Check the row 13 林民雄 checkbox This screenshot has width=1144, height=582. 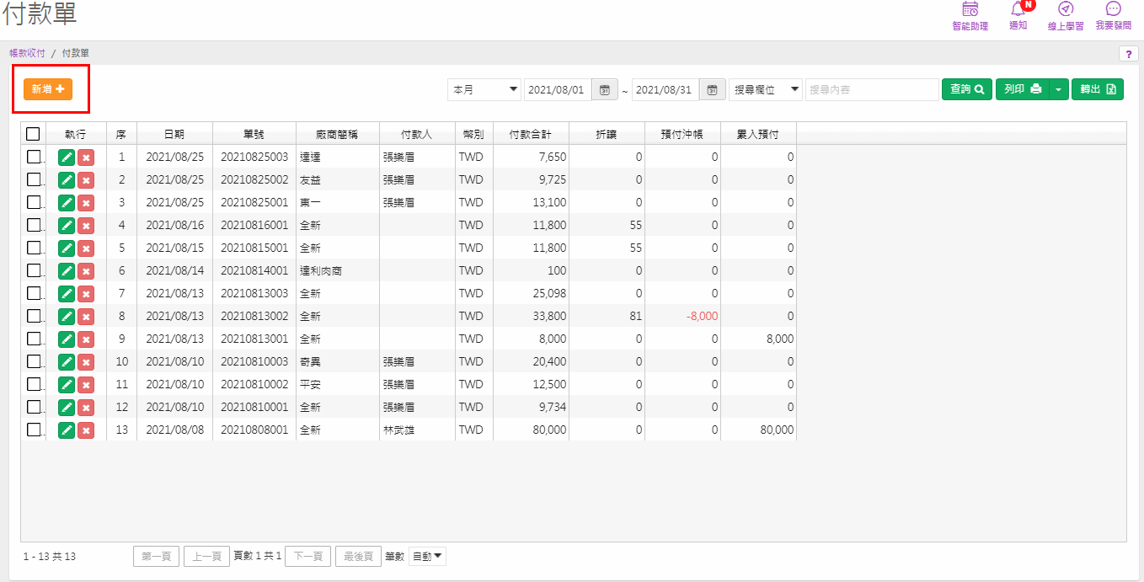pyautogui.click(x=34, y=430)
